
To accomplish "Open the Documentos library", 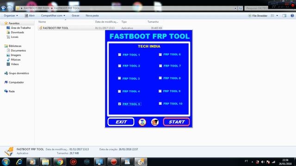I will click(16, 51).
